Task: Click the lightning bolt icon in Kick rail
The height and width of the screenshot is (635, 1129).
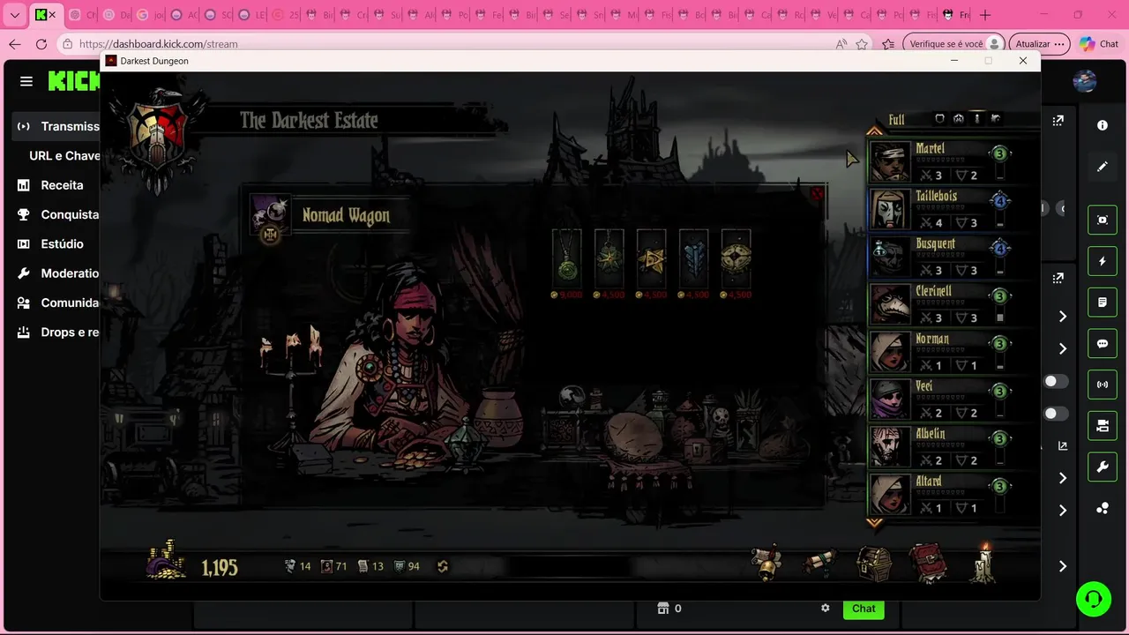Action: [1103, 261]
